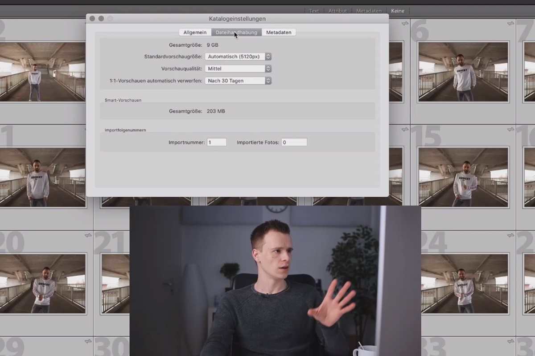The image size is (535, 356).
Task: Click the 9 GB total size value
Action: [213, 45]
